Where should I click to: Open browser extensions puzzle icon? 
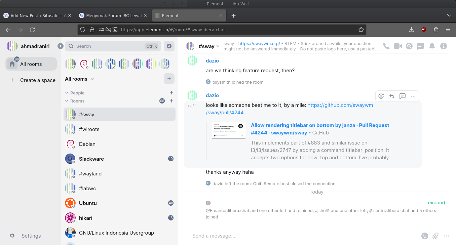(436, 30)
